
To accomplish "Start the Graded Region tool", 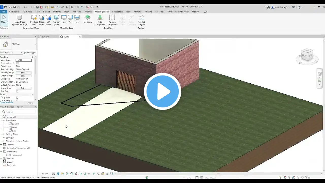I will pyautogui.click(x=142, y=20).
